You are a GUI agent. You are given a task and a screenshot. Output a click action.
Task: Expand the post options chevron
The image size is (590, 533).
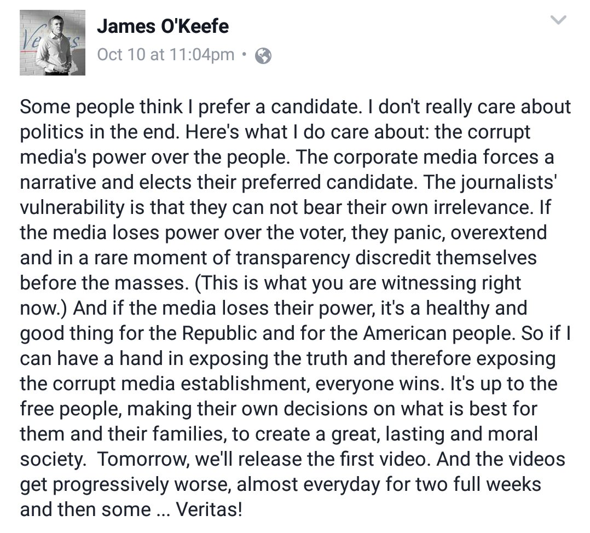pyautogui.click(x=558, y=20)
